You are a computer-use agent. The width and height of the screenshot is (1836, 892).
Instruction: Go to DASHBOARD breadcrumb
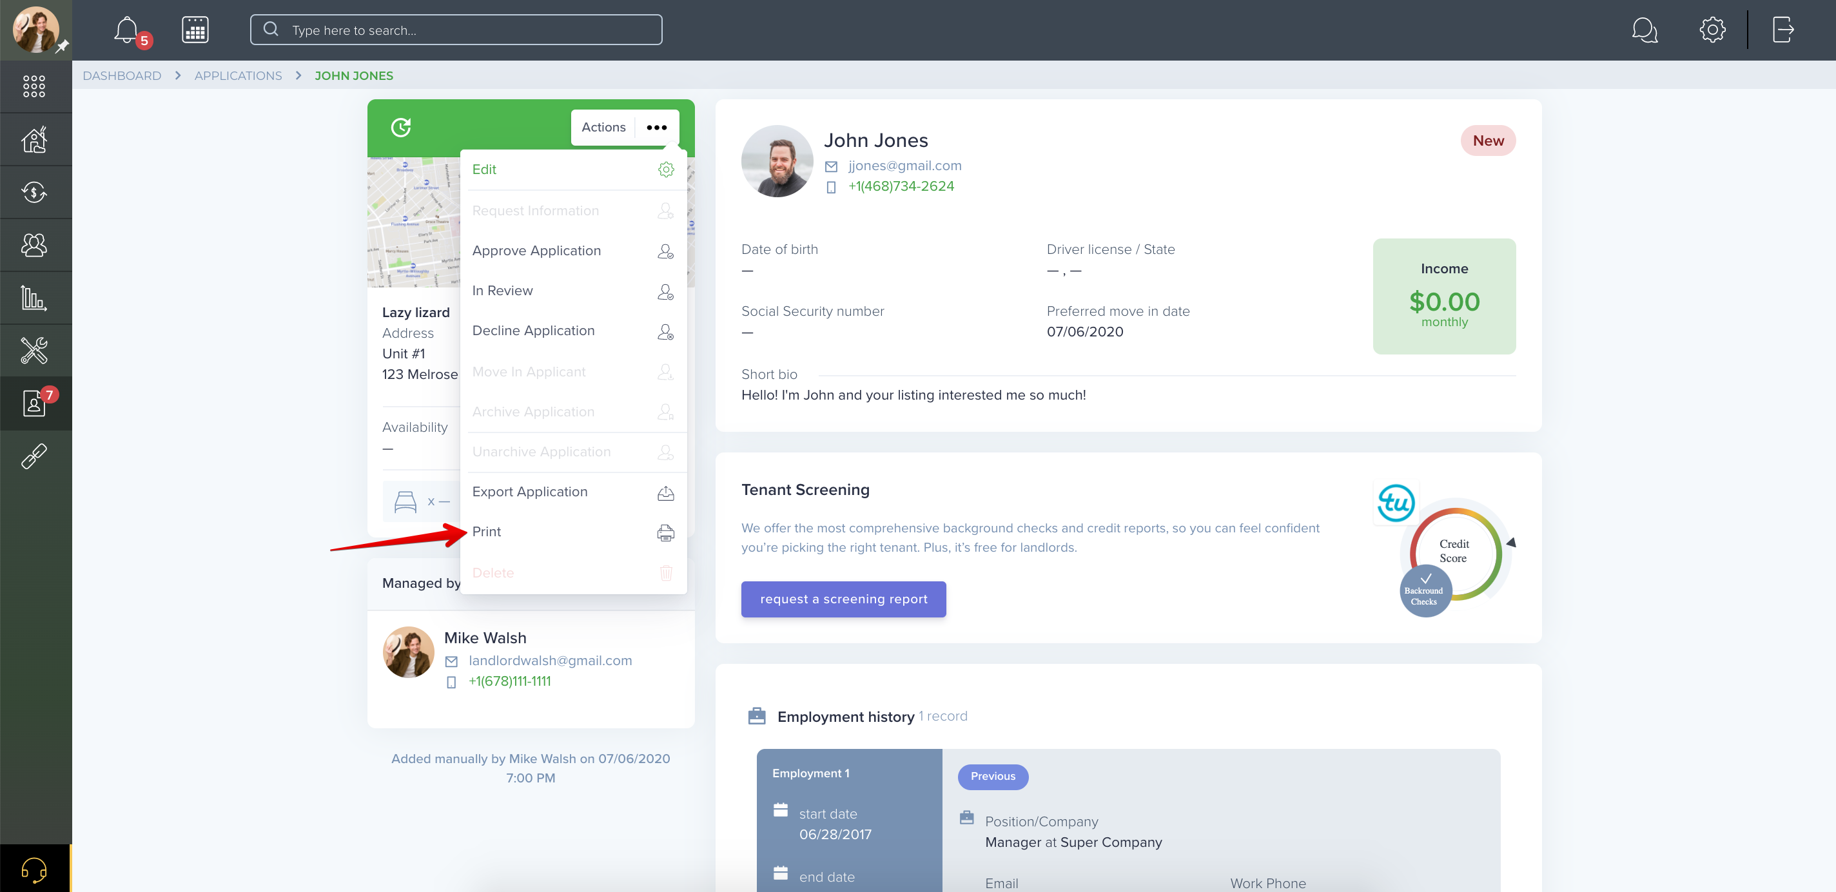122,75
